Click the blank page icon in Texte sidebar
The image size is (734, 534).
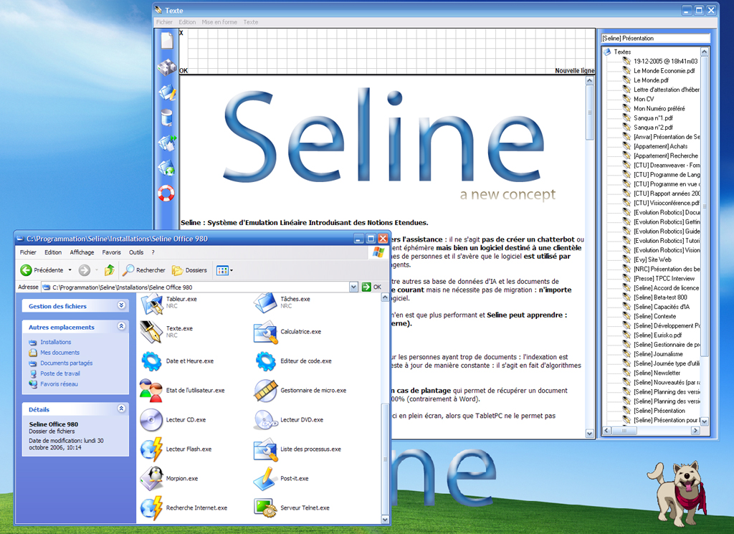(x=167, y=40)
